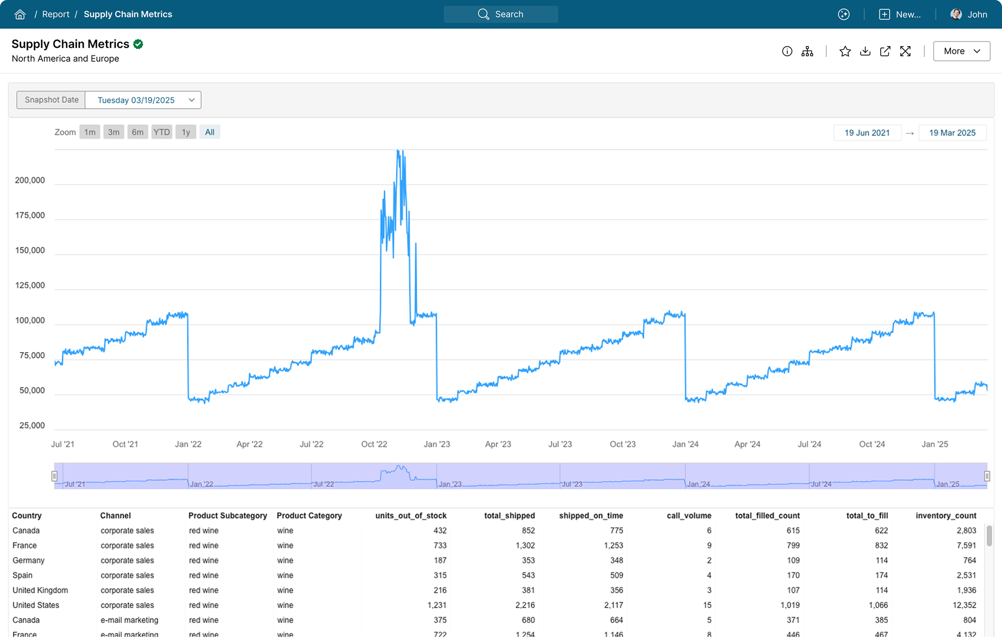Screen dimensions: 1002x644
Task: Select the 1m zoom preset
Action: 89,132
